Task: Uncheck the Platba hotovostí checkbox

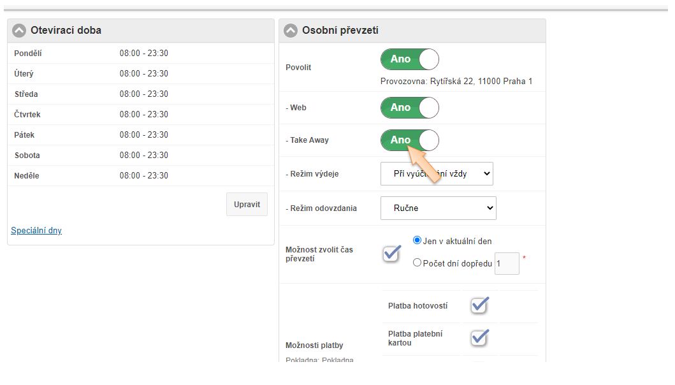Action: coord(479,306)
